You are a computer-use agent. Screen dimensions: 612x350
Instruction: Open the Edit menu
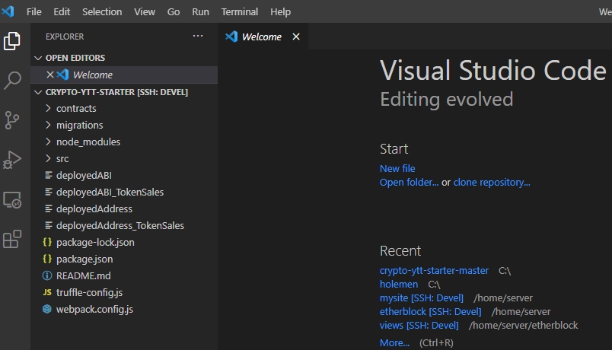pos(62,11)
